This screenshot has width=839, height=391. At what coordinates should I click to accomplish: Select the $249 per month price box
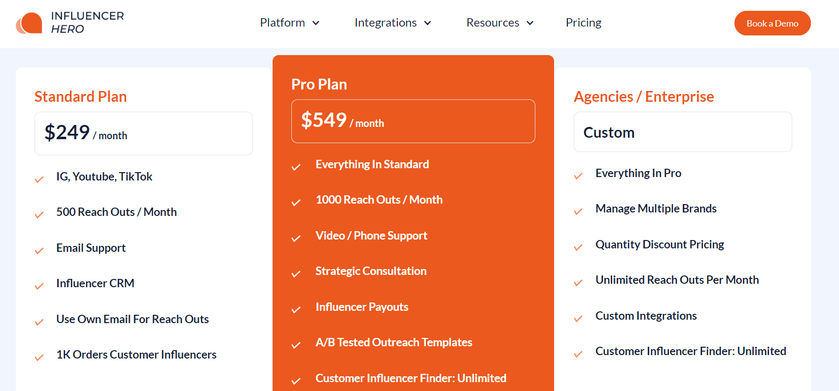(143, 133)
